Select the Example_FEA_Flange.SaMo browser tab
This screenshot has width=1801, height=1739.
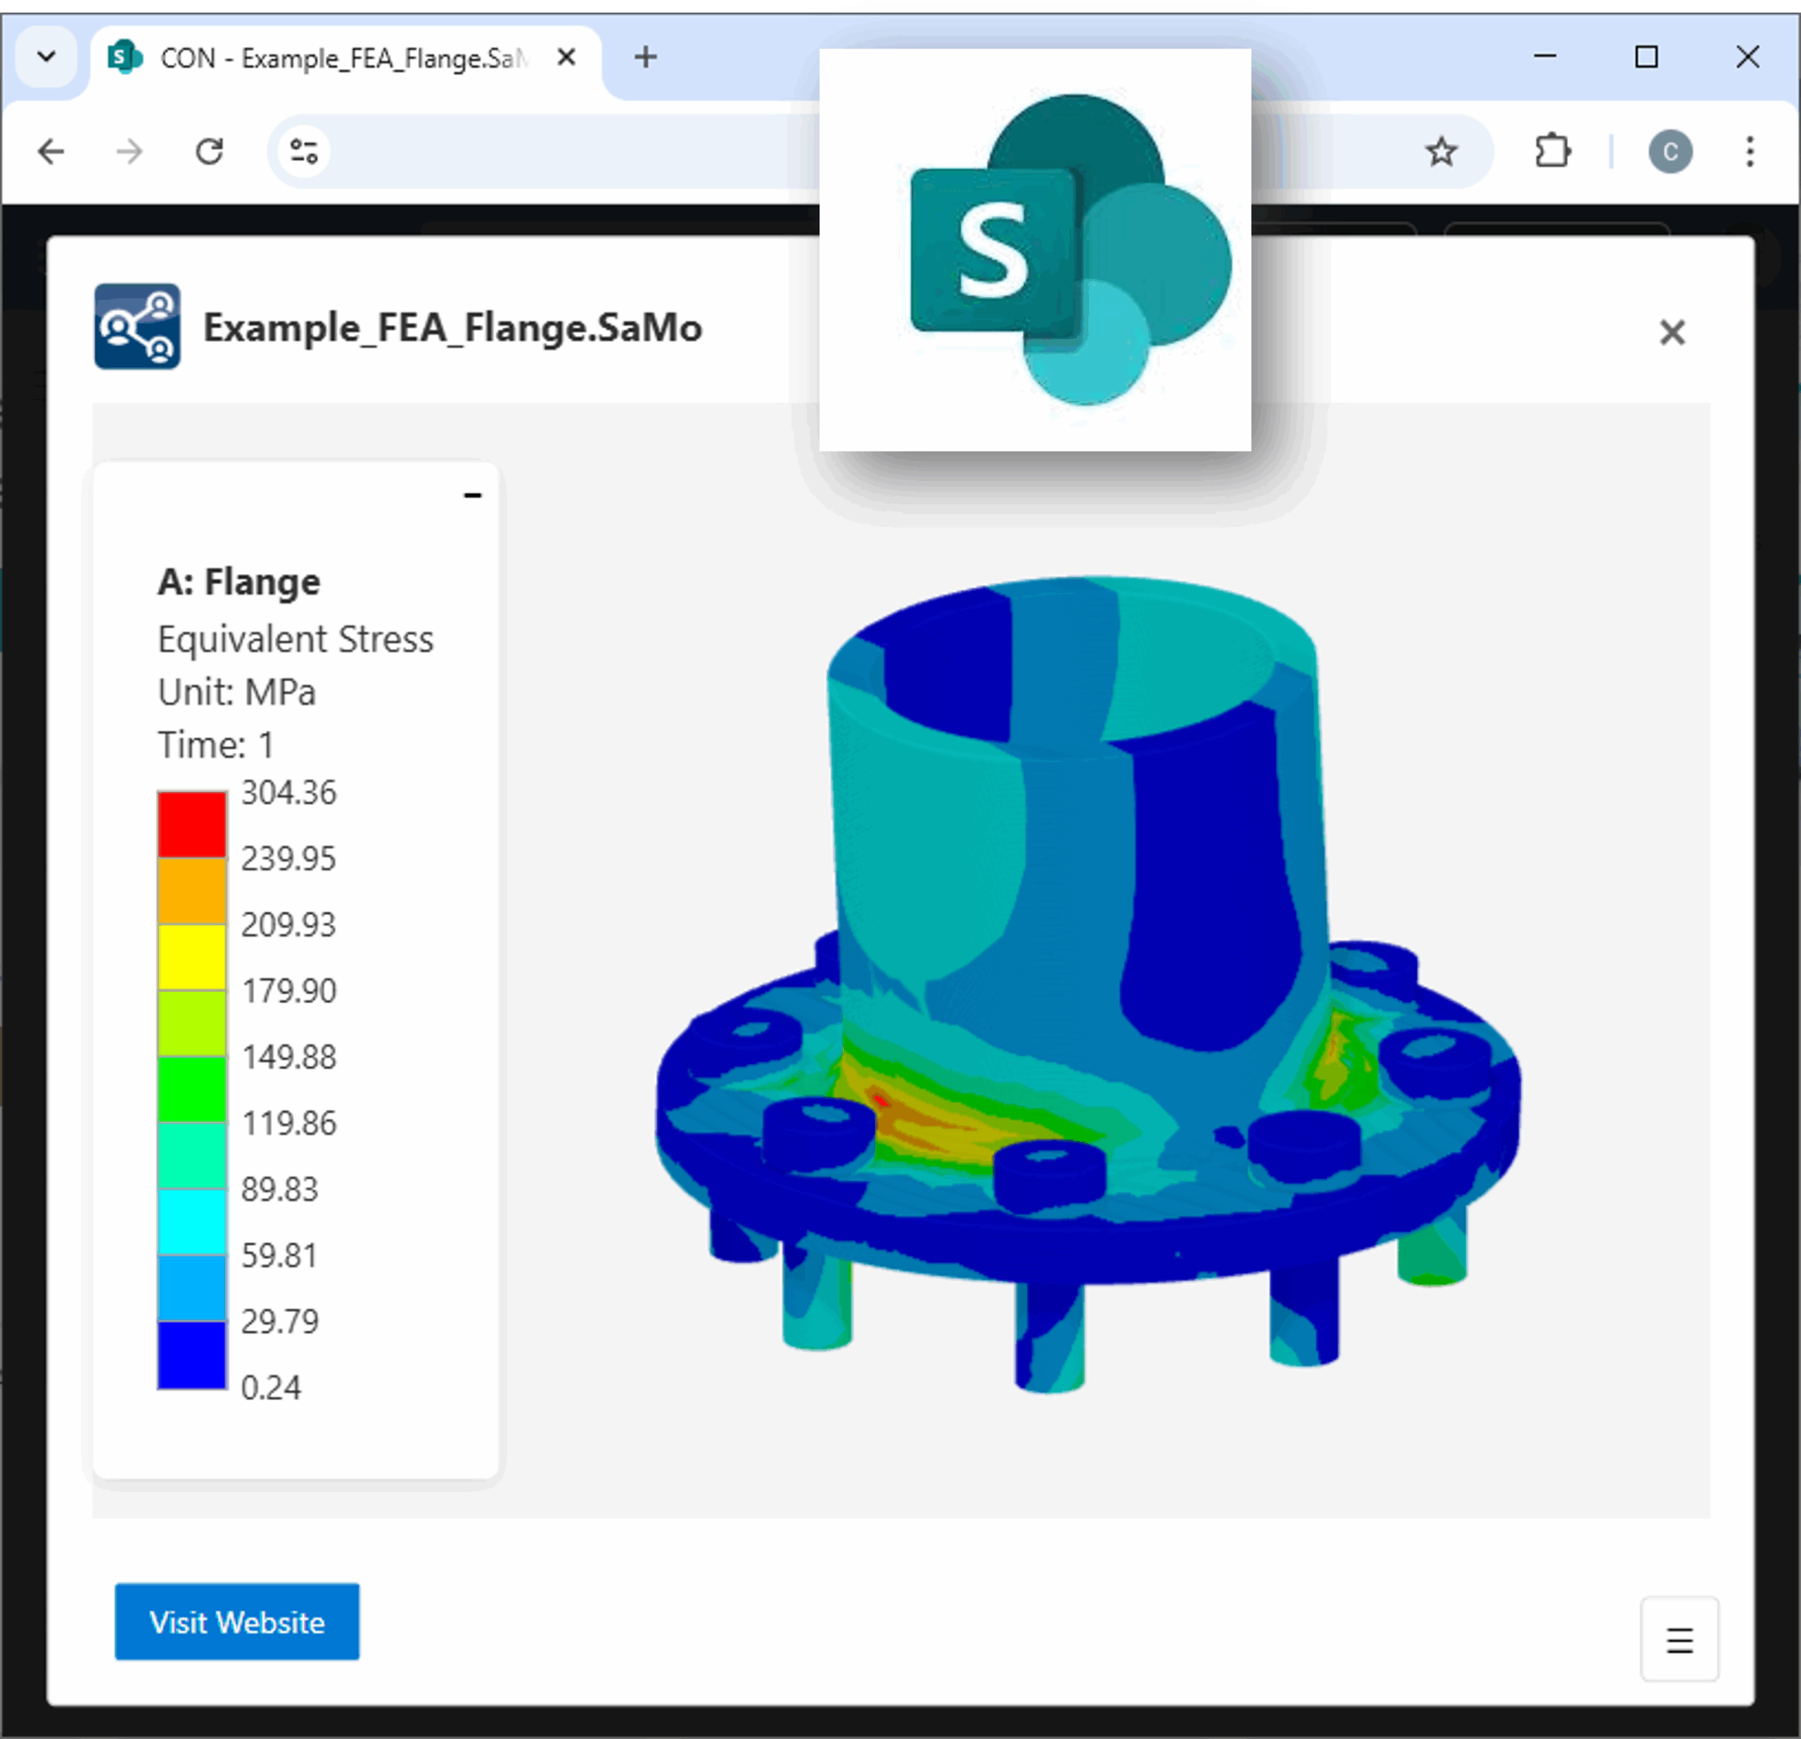point(345,59)
